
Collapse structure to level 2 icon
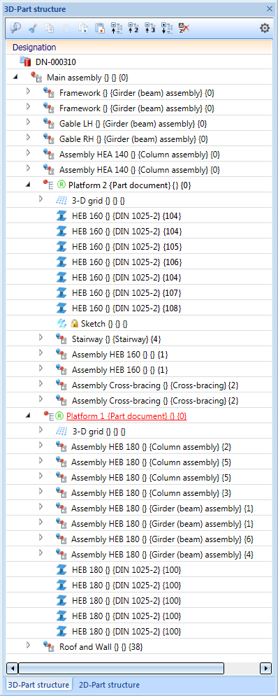(133, 28)
